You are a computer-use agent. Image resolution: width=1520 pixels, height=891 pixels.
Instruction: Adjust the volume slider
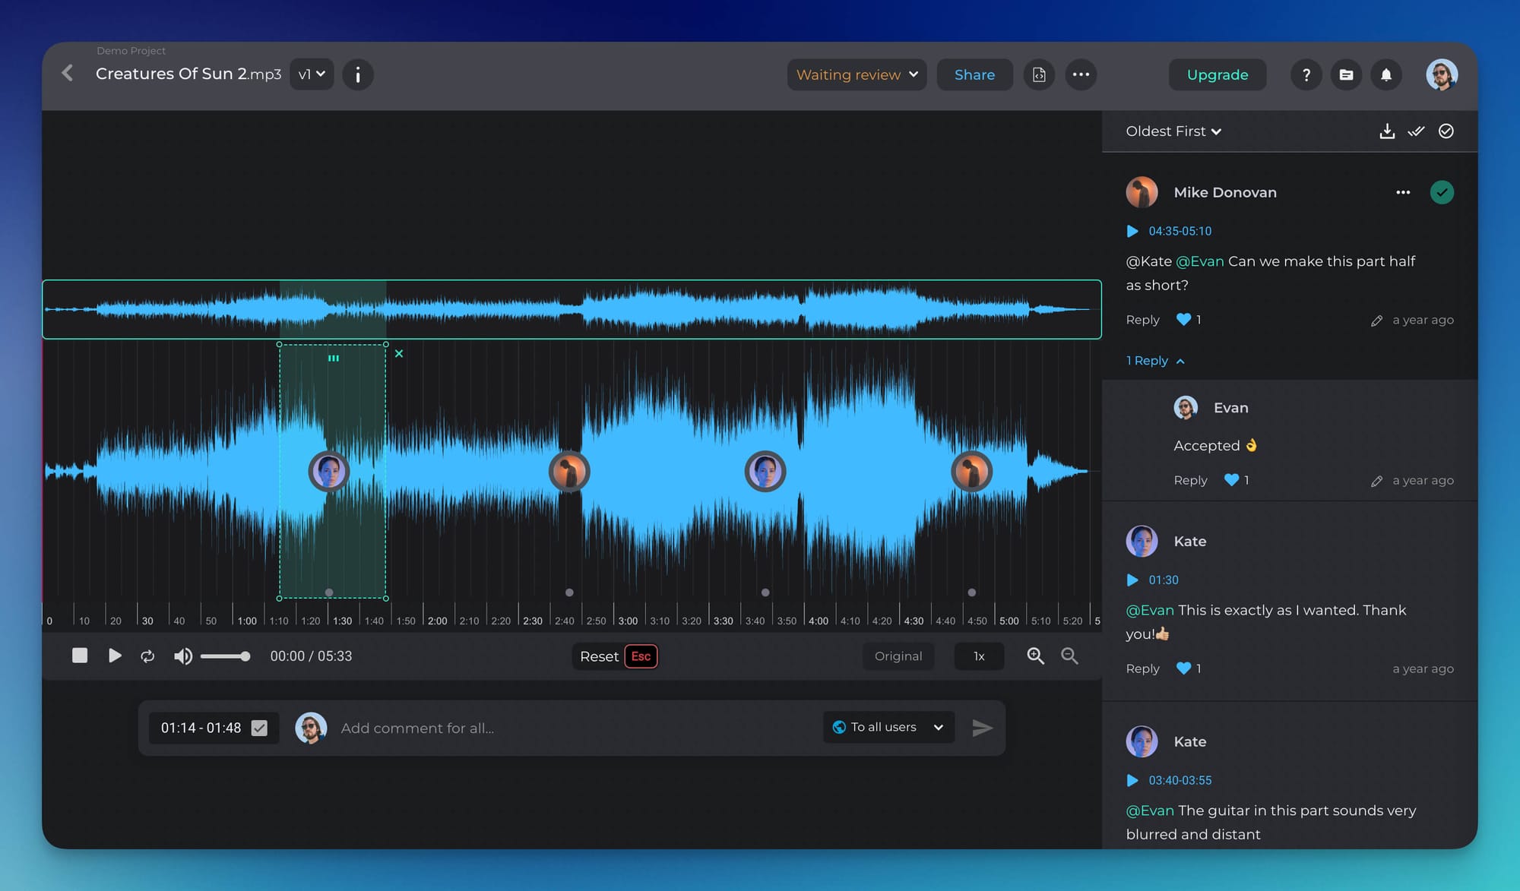click(x=226, y=656)
